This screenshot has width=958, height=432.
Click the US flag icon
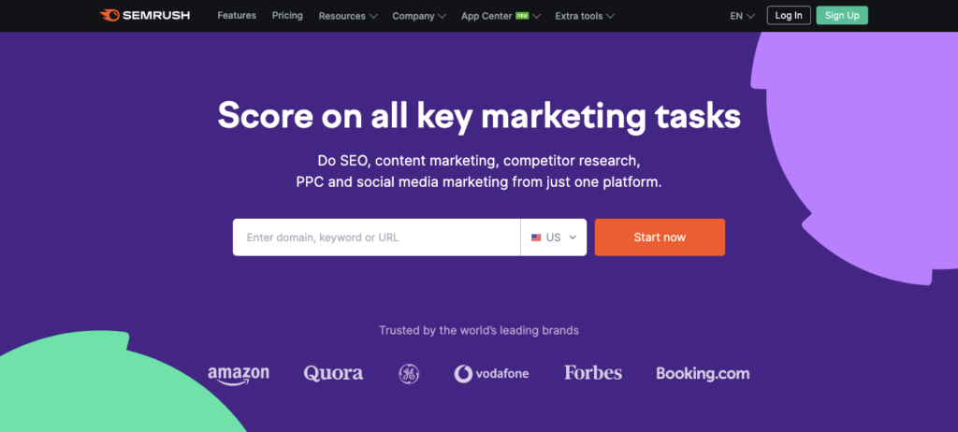pyautogui.click(x=536, y=238)
